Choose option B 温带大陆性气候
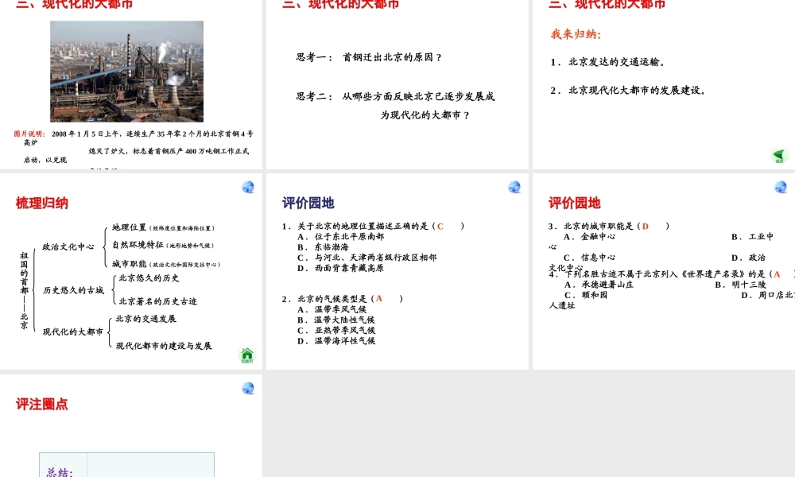Screen dimensions: 795x477 pos(336,320)
